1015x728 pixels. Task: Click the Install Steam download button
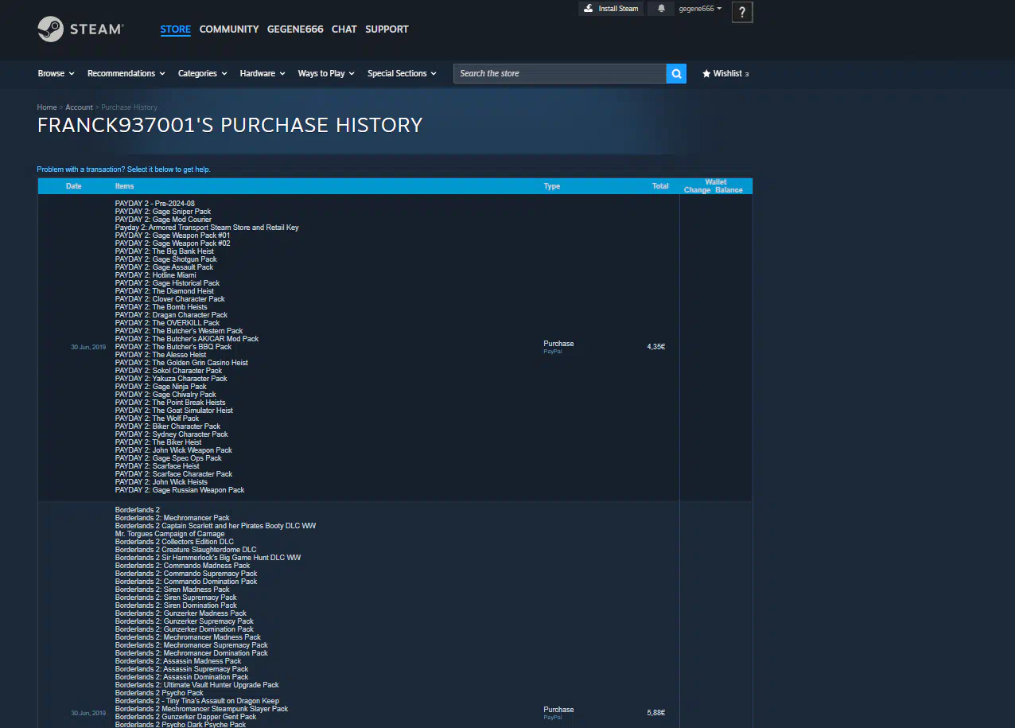tap(611, 9)
